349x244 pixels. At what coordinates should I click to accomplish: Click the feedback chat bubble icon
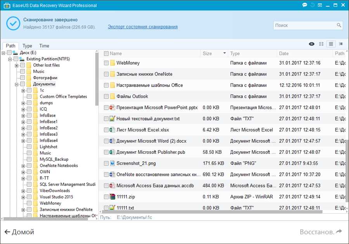click(x=305, y=5)
